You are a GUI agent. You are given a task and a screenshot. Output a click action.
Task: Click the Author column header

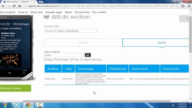(x=53, y=69)
